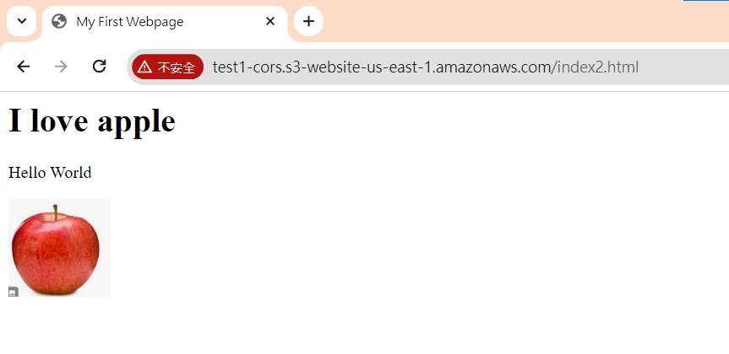Go back with the back arrow
Viewport: 729px width, 354px height.
tap(24, 67)
